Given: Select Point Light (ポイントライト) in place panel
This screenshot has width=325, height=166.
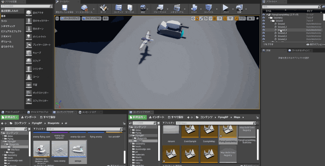Looking at the screenshot, I should pos(38,37).
